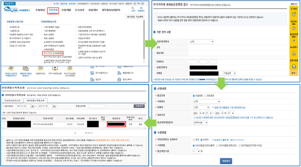Image resolution: width=301 pixels, height=167 pixels.
Task: Open the 전체메뉴 grid icon
Action: tap(141, 8)
